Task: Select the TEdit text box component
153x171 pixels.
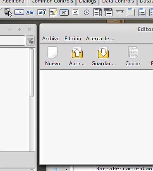Action: (x=42, y=12)
